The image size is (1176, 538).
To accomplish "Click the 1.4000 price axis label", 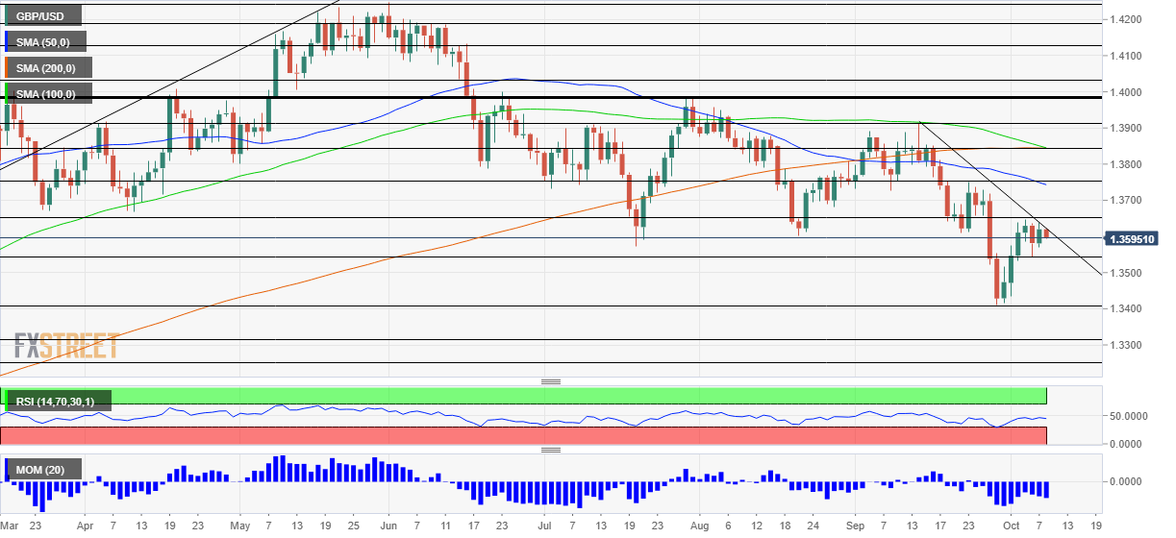I will [1125, 92].
